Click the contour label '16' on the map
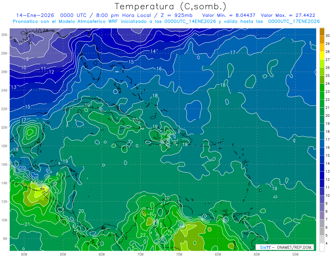The height and width of the screenshot is (258, 335). point(159,69)
